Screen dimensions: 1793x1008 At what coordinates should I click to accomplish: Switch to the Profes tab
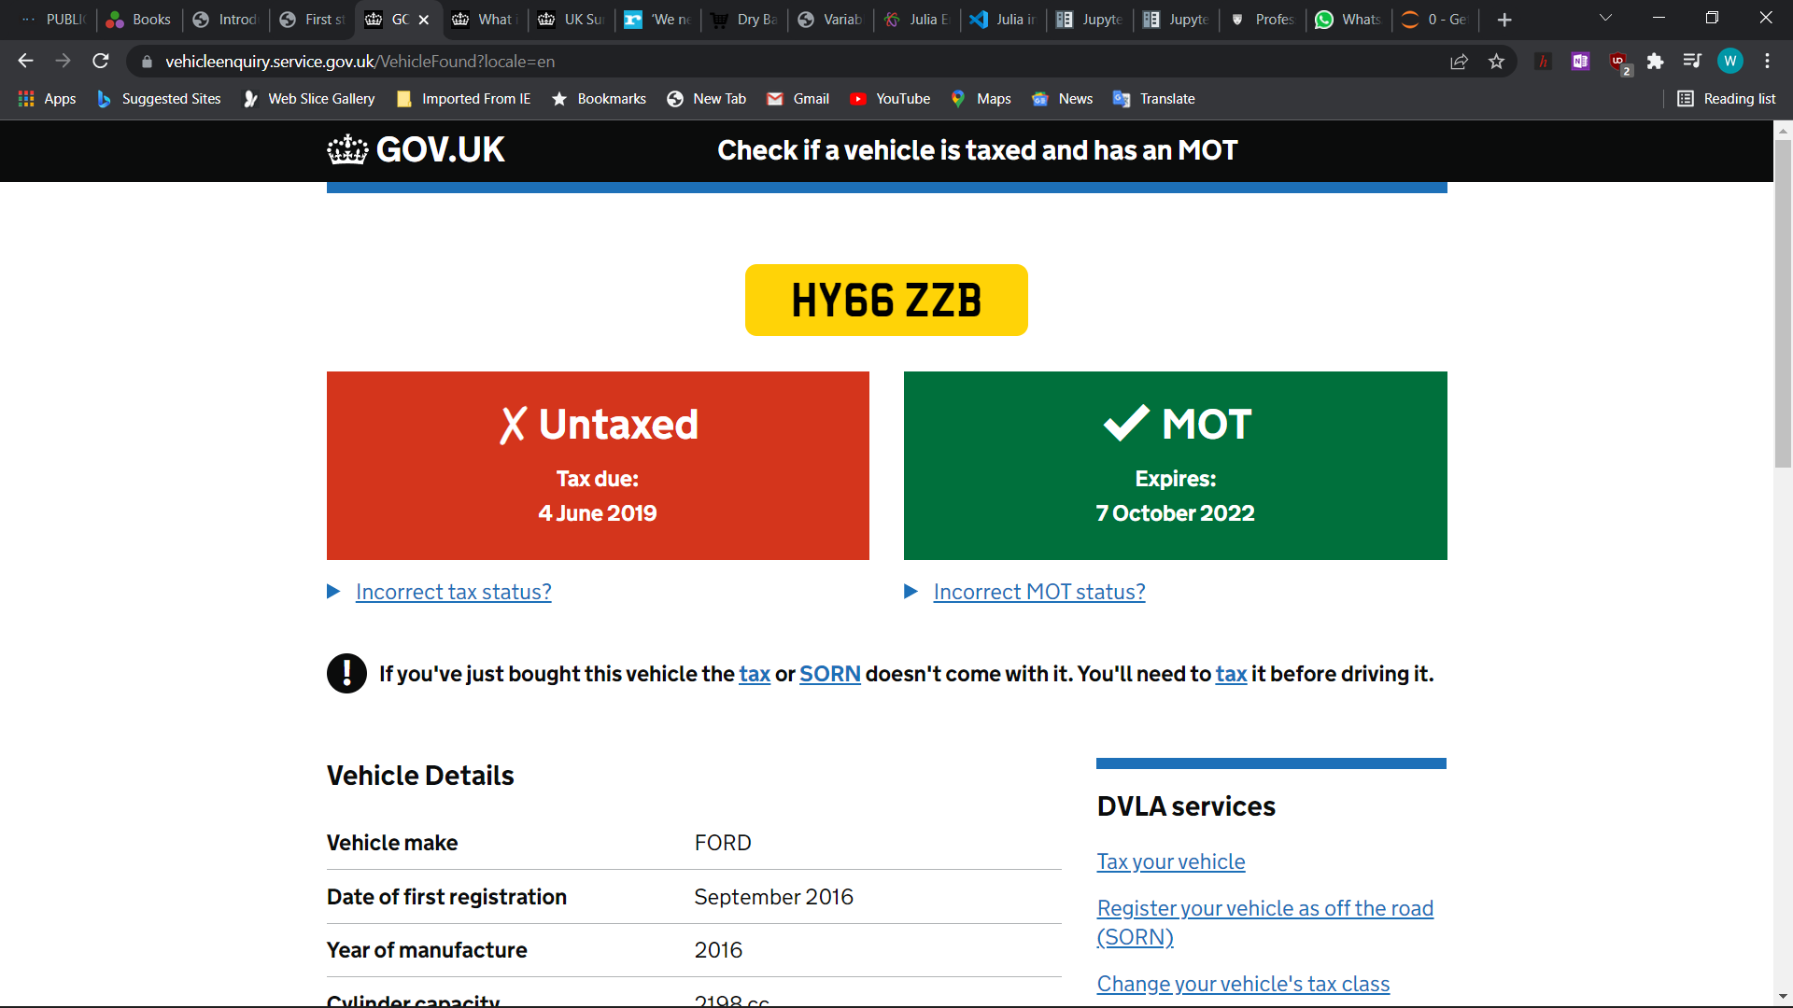pos(1262,20)
